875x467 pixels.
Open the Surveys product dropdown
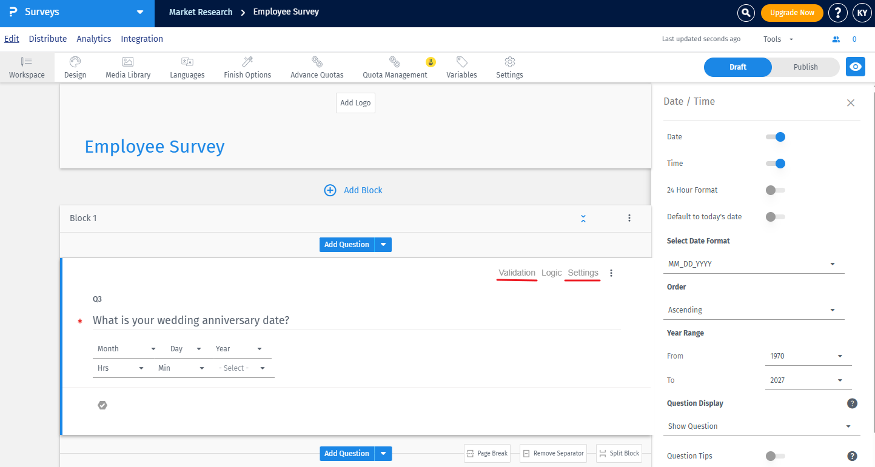pos(140,12)
